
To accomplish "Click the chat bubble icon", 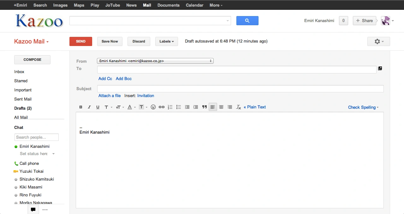I will 33,210.
